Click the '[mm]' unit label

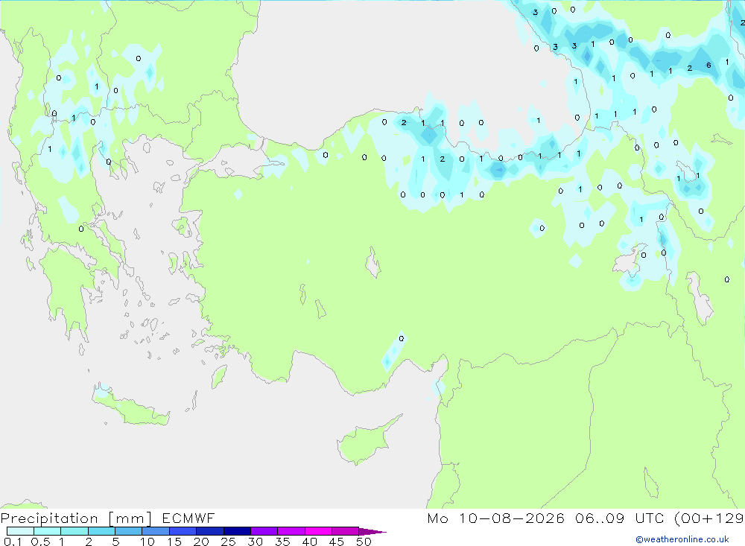(130, 518)
